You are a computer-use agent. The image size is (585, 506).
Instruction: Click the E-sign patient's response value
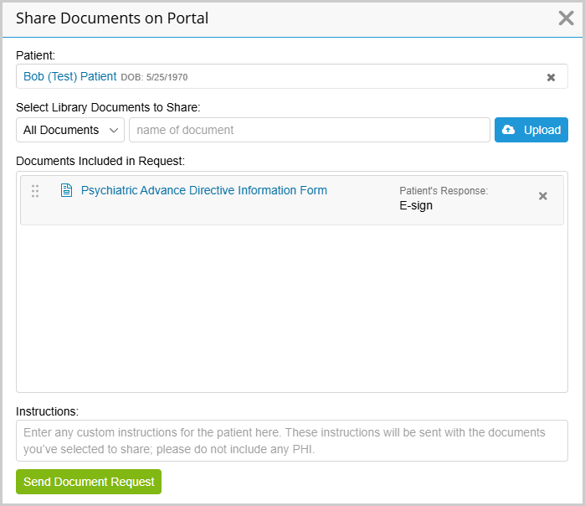[x=416, y=205]
